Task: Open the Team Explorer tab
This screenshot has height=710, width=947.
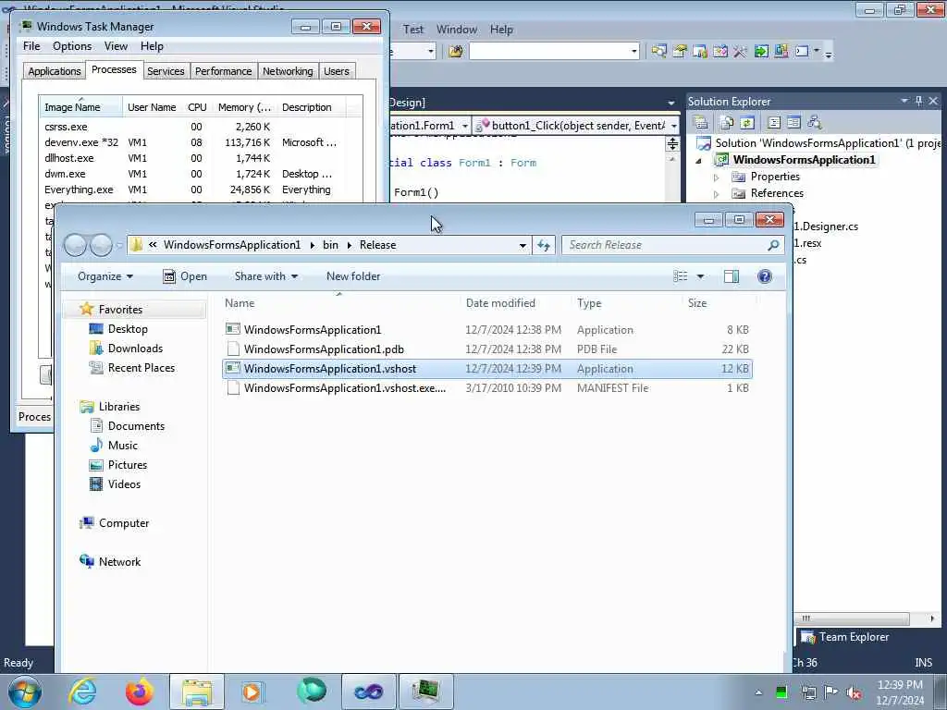Action: [845, 637]
